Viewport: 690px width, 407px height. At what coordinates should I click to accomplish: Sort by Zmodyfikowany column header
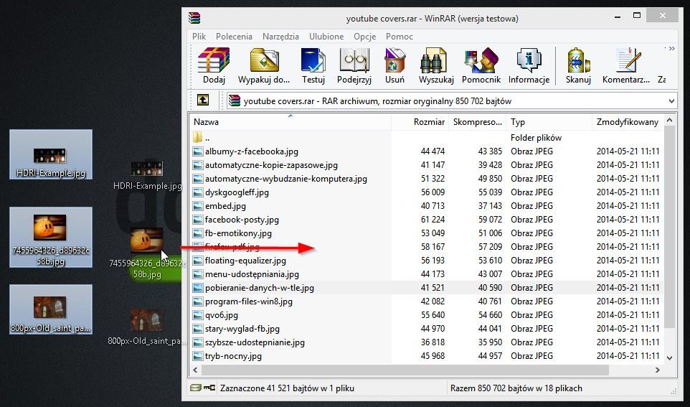click(x=628, y=122)
